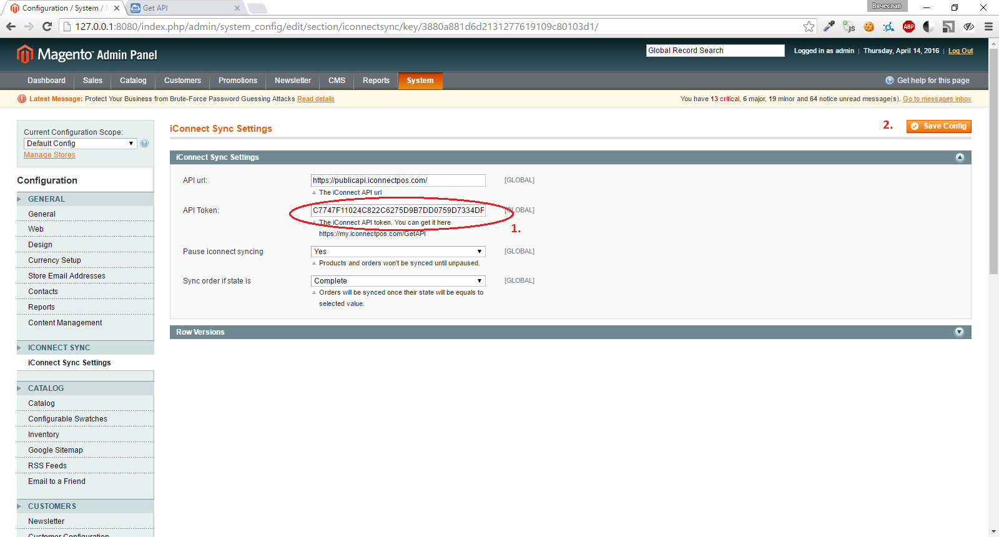This screenshot has width=999, height=537.
Task: Open Web configuration section
Action: pyautogui.click(x=36, y=229)
